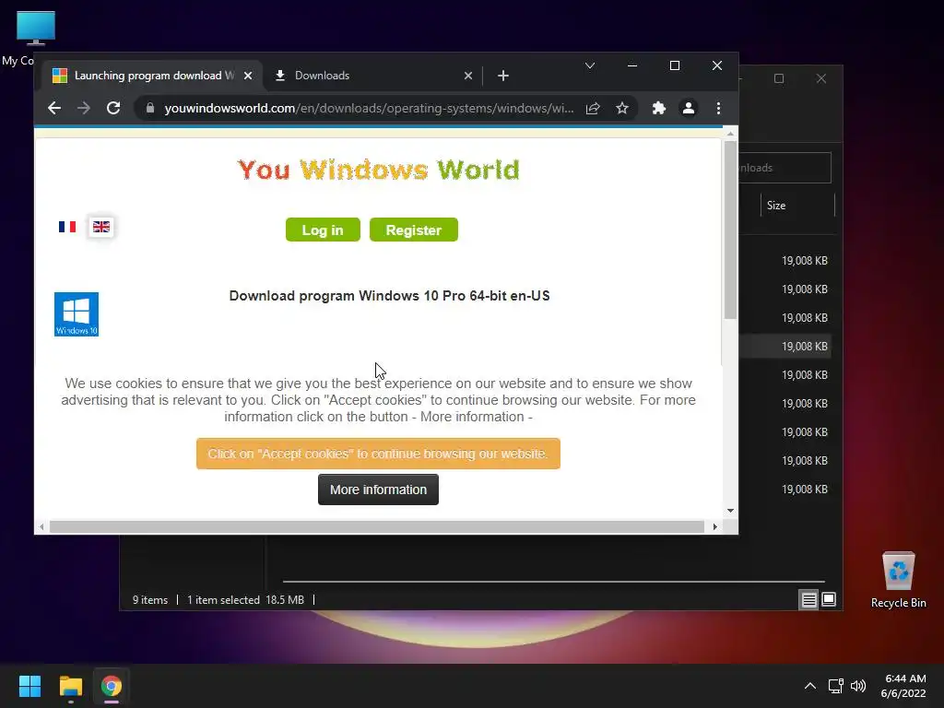Click the Size column header in Explorer
Screen dimensions: 944x708
[797, 206]
